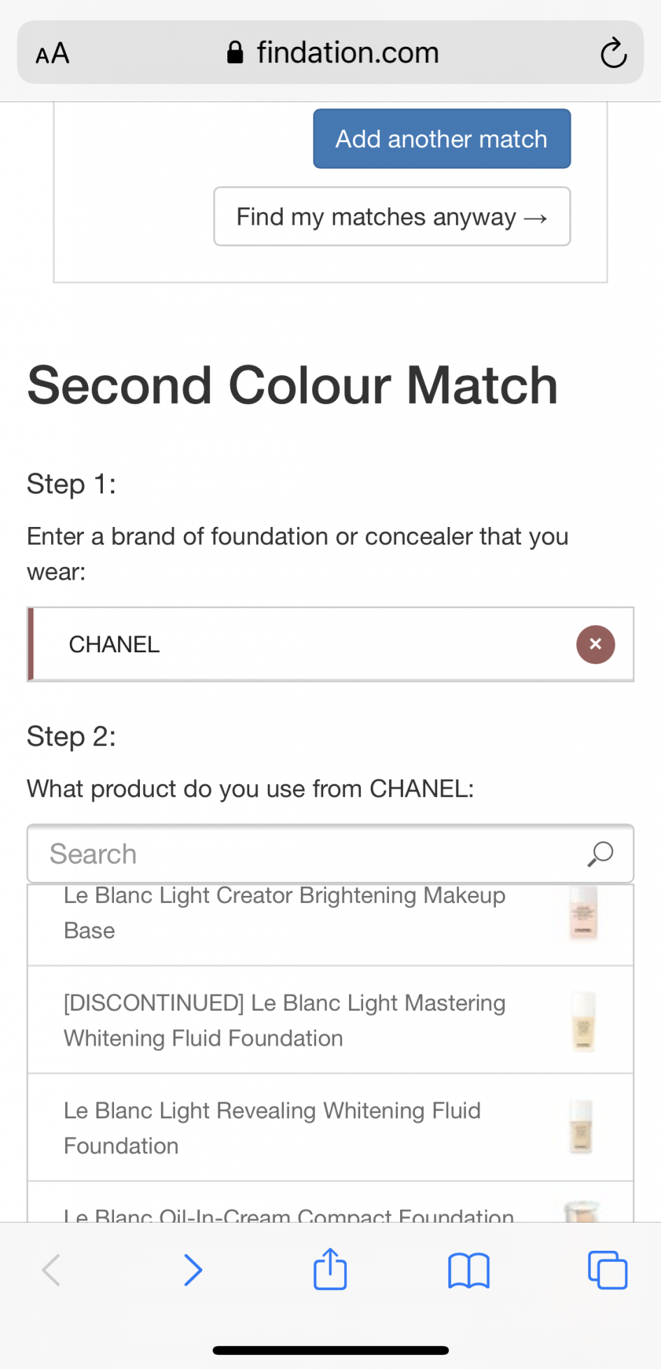
Task: Open Safari tabs overview icon
Action: coord(607,1270)
